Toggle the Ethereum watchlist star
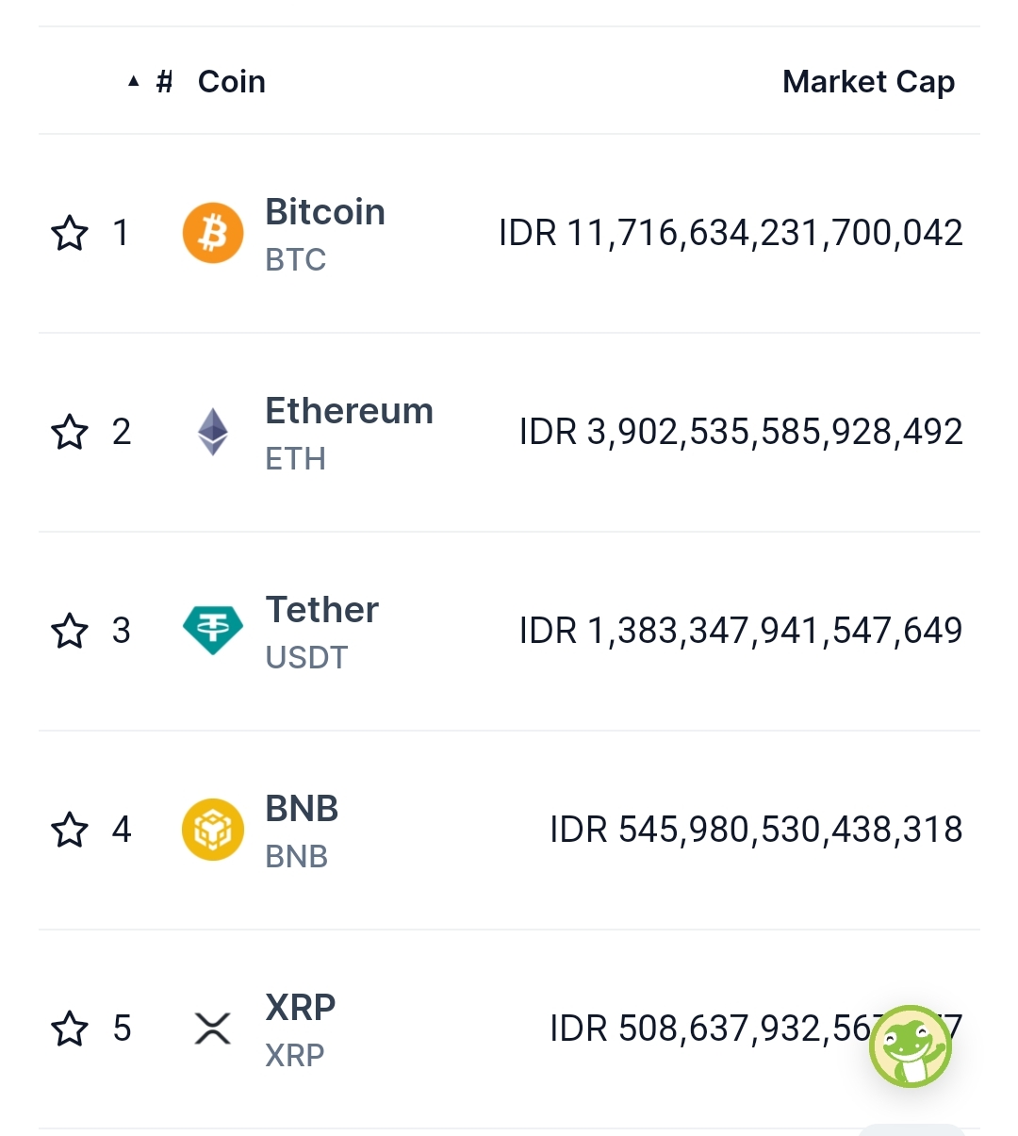Viewport: 1018px width, 1136px height. tap(70, 432)
